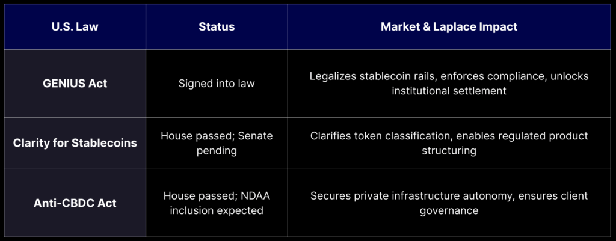The height and width of the screenshot is (241, 616).
Task: Click the word pending in Status column
Action: [217, 151]
